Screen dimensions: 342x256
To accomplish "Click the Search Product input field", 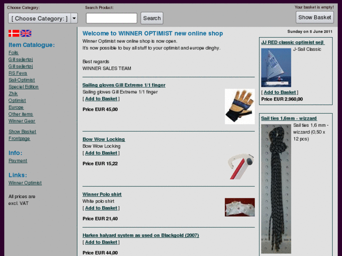I will [x=111, y=18].
